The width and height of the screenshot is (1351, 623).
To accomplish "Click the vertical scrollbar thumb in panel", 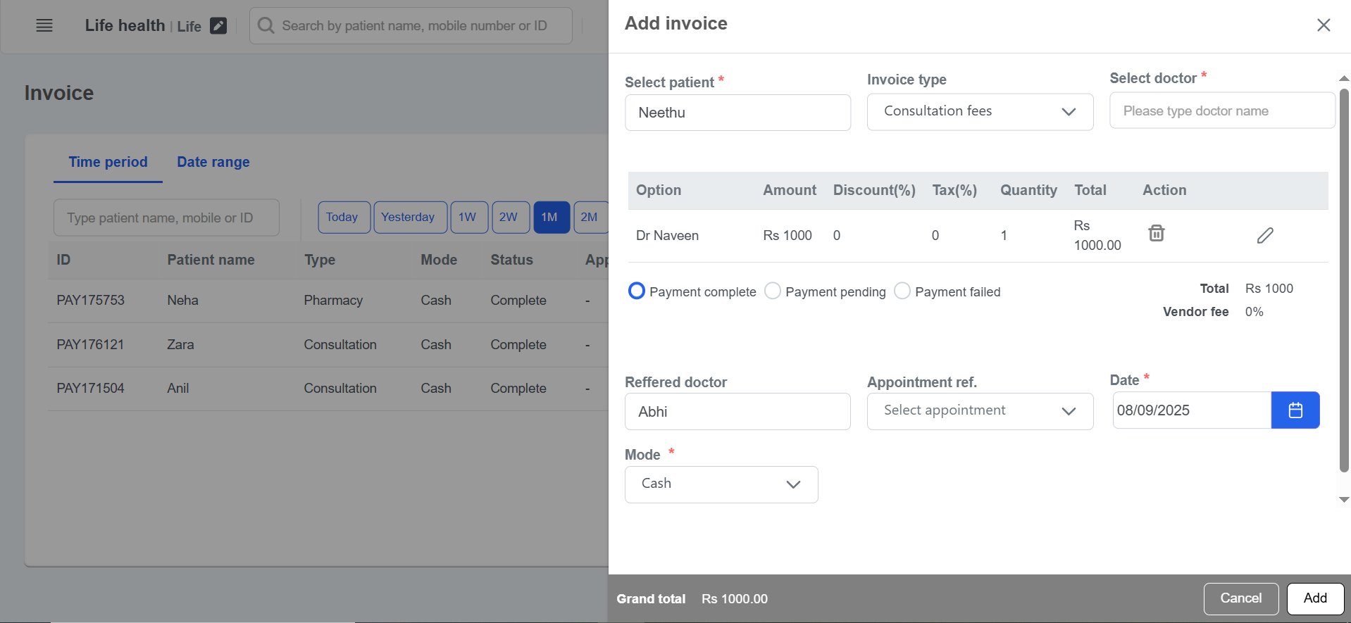I will point(1344,280).
